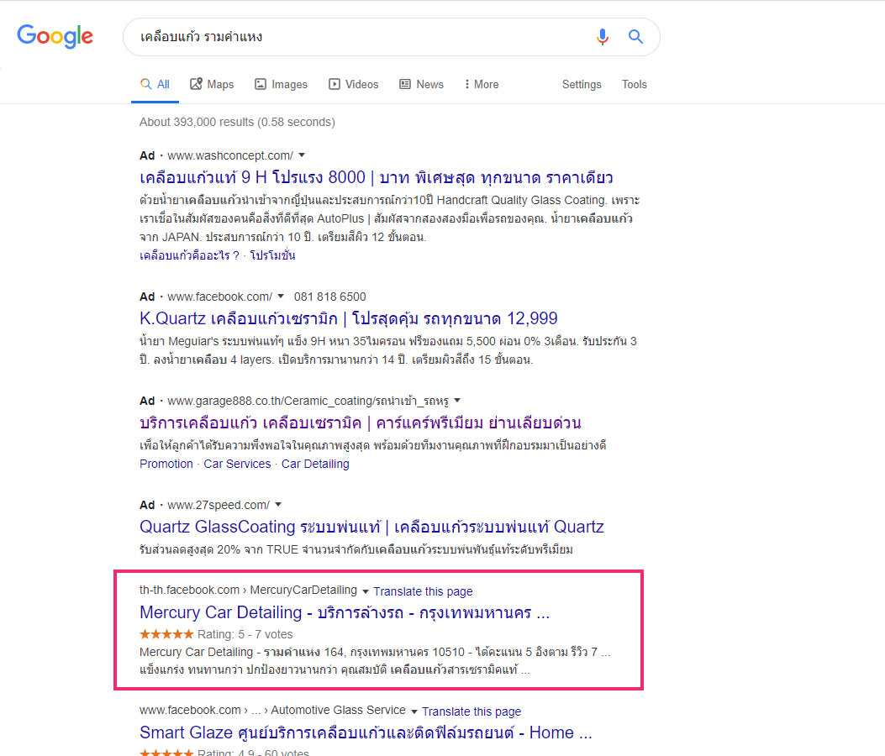Expand dropdown arrow beside 27speed.com ad
This screenshot has height=756, width=885.
click(278, 505)
